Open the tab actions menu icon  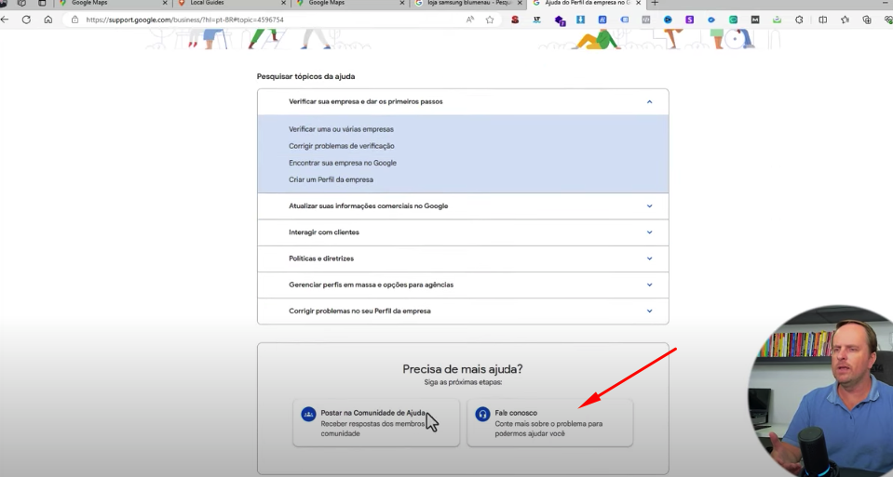tap(42, 3)
